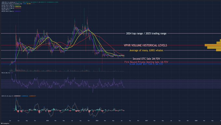Select the '2024 top range / 2025 trading range' label
The height and width of the screenshot is (125, 221).
coord(146,33)
